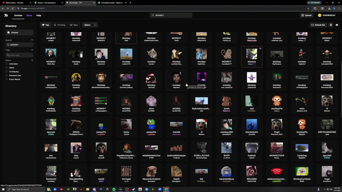342x192 pixels.
Task: Enable the Exact Match filter checkbox
Action: pos(6,79)
